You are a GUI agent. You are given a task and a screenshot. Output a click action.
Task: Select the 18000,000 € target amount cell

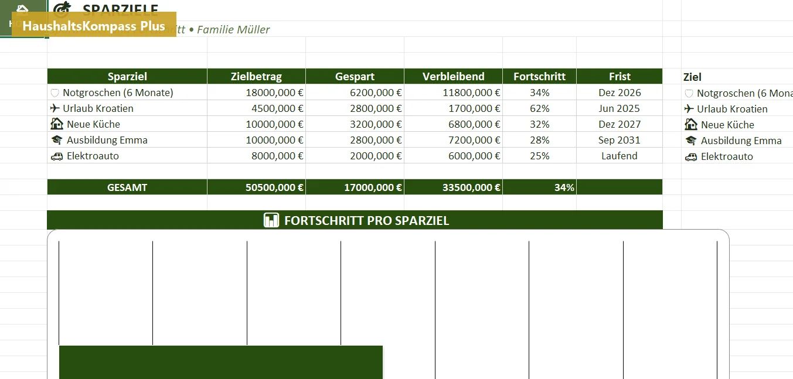pyautogui.click(x=256, y=93)
